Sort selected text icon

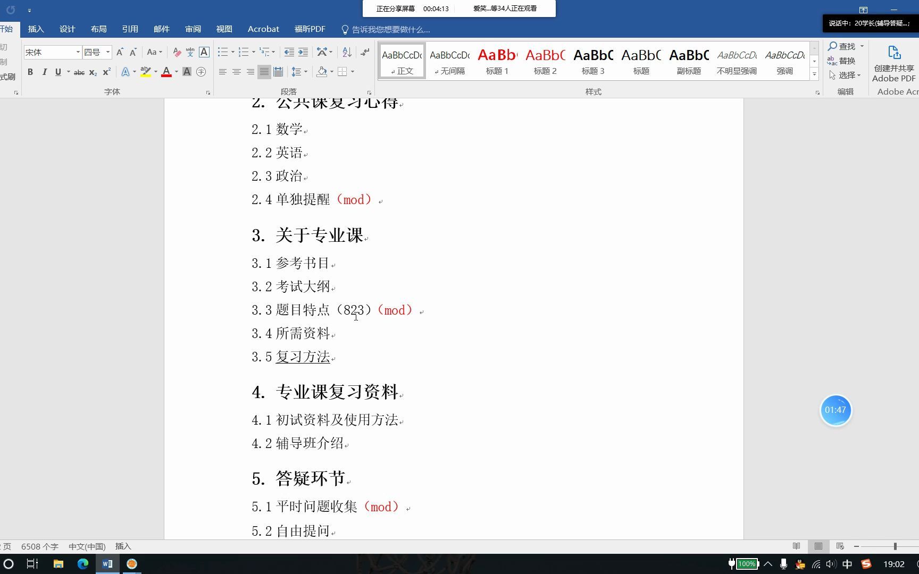point(347,52)
